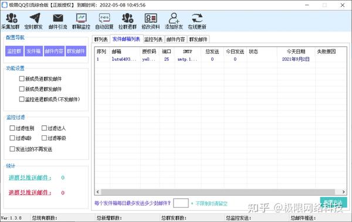Click the 端口 column header
Image resolution: width=352 pixels, height=222 pixels.
(x=167, y=52)
